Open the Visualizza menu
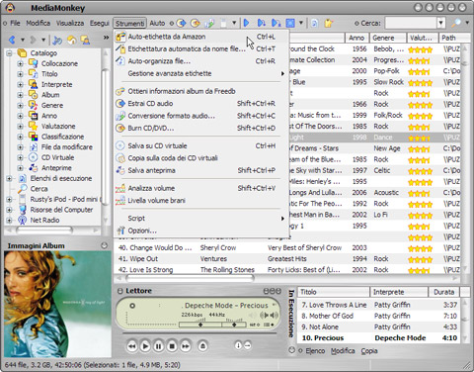This screenshot has width=474, height=372. click(x=70, y=23)
